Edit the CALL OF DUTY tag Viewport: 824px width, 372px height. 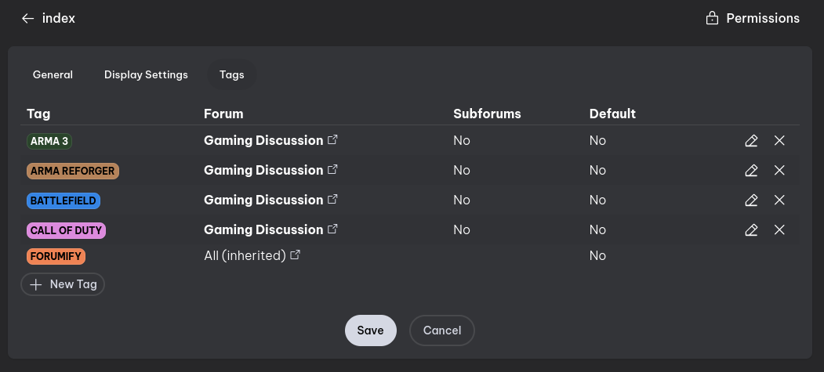[x=751, y=230]
